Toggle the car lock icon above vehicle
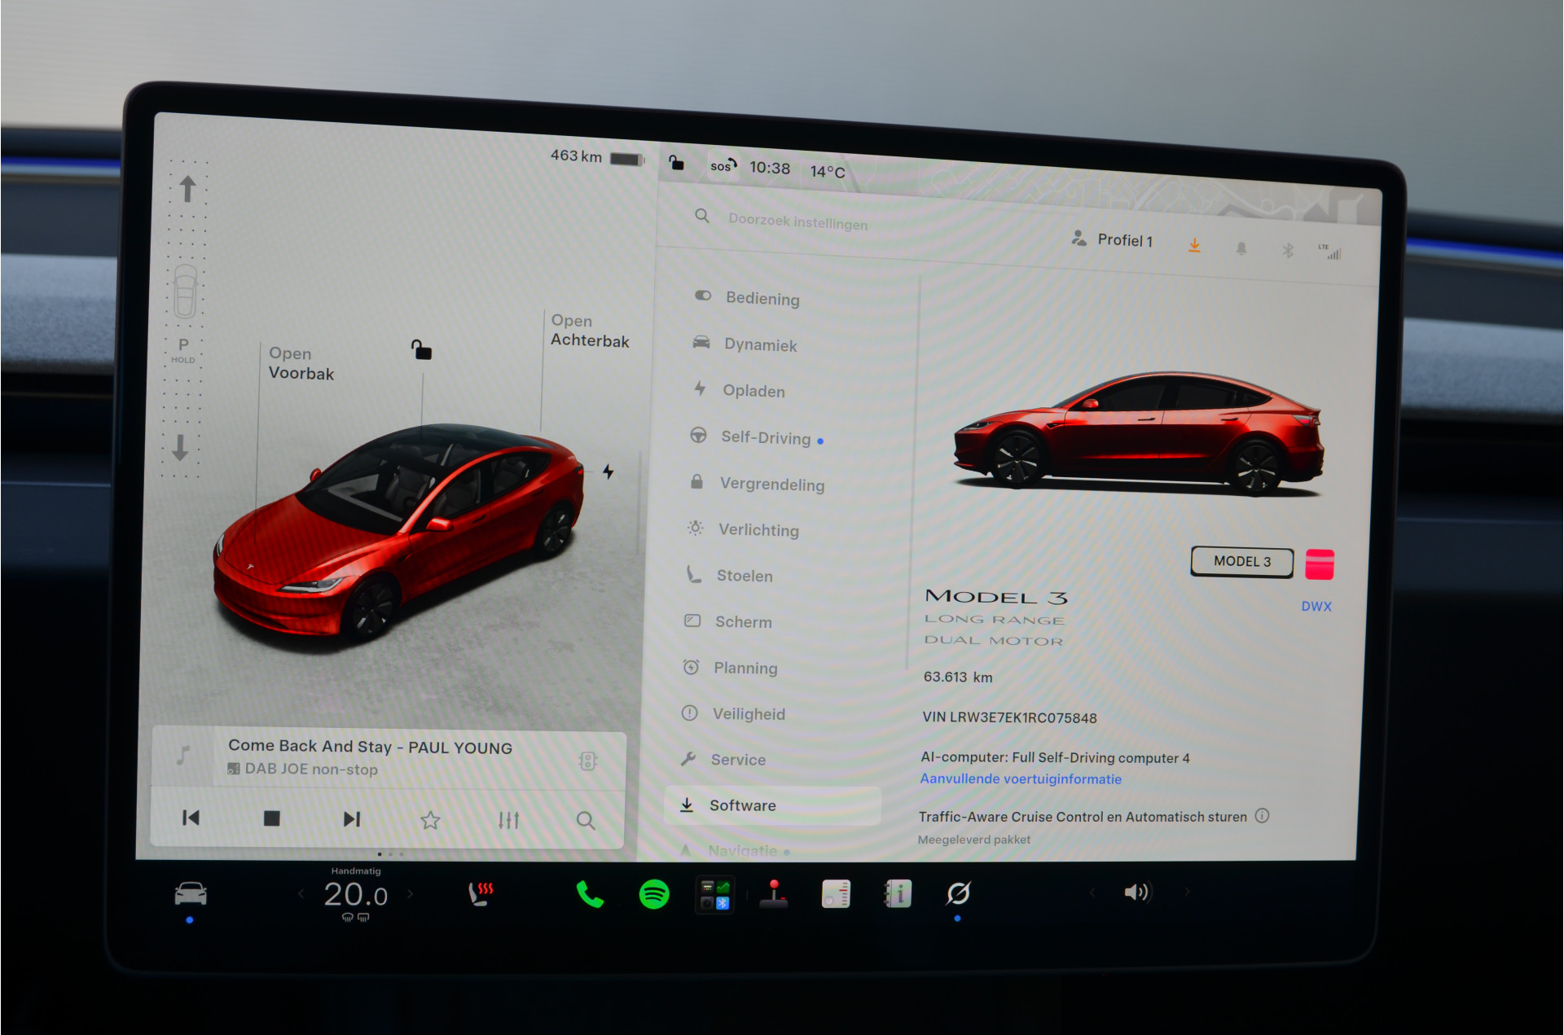Screen dimensions: 1564x1035 point(421,349)
